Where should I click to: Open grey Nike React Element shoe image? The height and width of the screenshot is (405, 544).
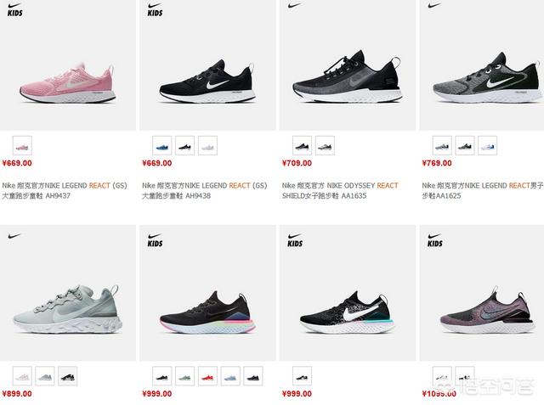(68, 309)
